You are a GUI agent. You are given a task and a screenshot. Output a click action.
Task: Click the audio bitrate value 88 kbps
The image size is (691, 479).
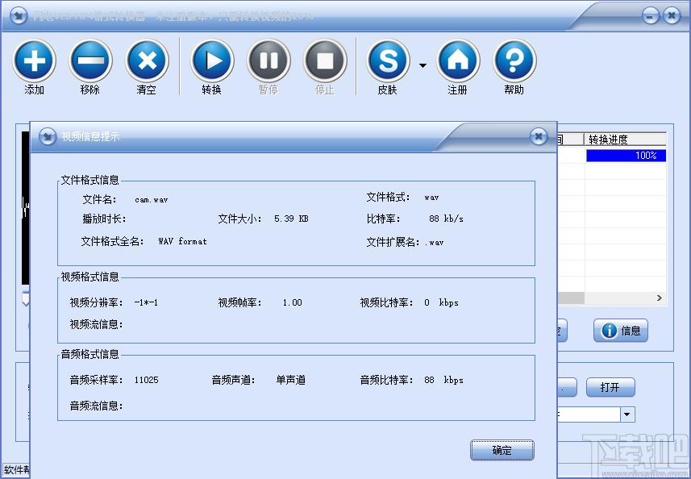(x=443, y=380)
